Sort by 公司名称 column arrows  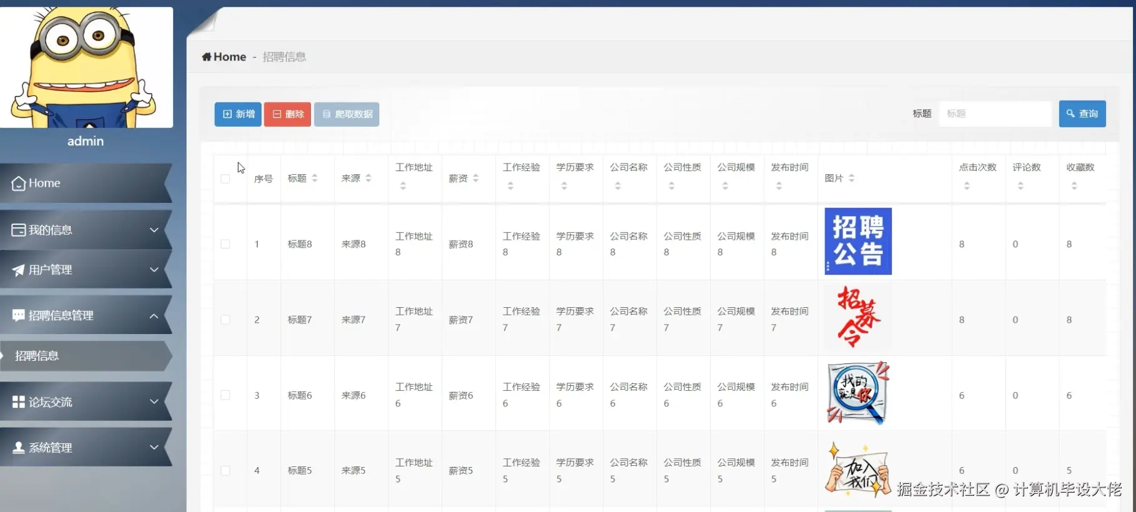click(618, 185)
